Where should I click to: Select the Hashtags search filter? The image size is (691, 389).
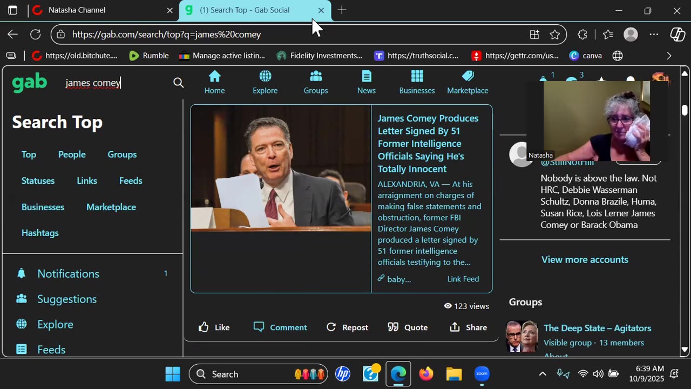40,233
